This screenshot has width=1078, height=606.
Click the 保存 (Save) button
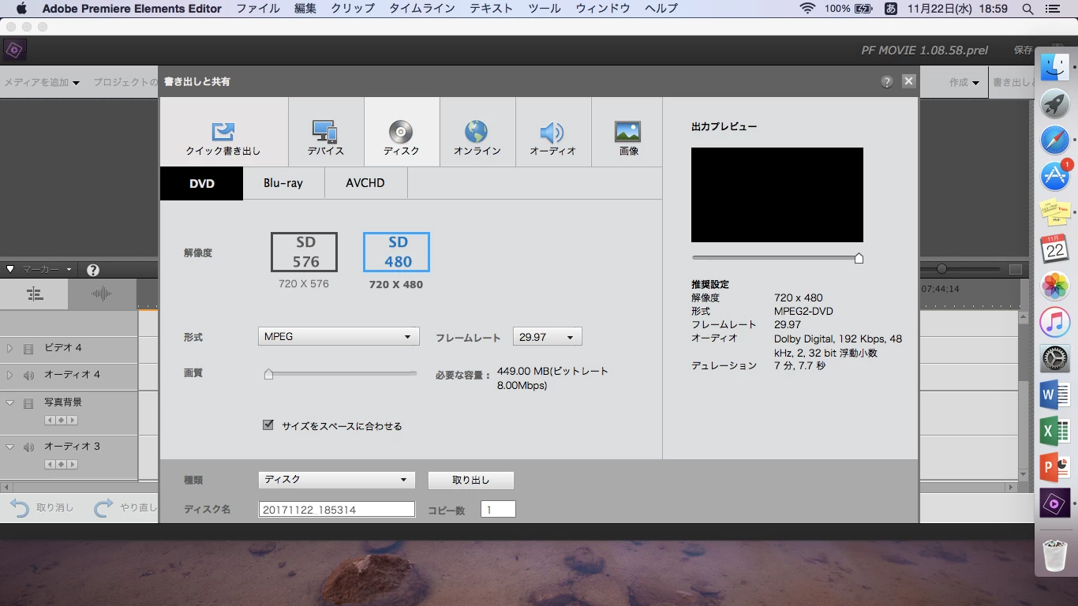[1024, 50]
